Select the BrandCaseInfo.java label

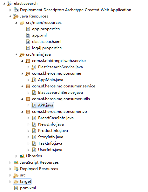click(56, 118)
